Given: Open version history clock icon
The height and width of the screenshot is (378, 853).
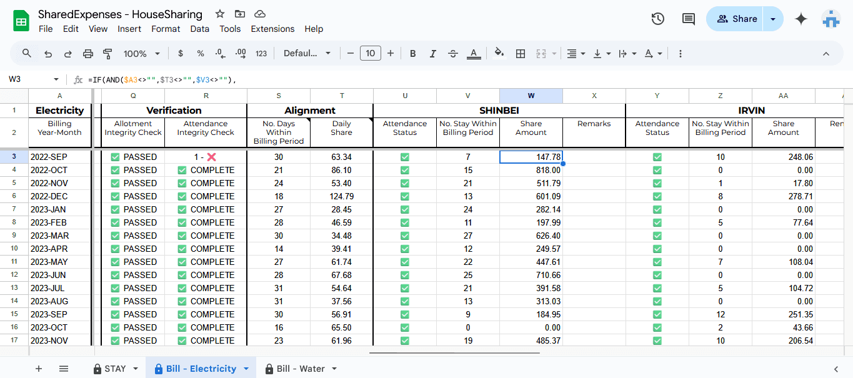Looking at the screenshot, I should click(x=657, y=19).
